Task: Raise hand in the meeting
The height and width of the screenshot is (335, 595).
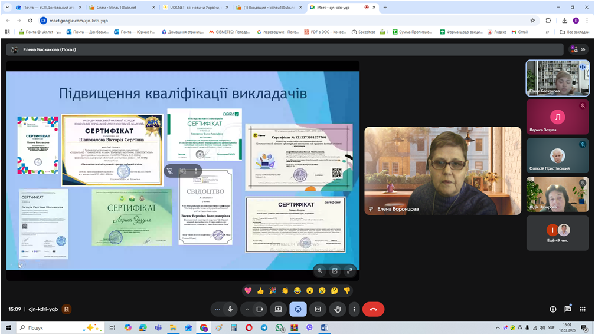Action: pyautogui.click(x=338, y=309)
